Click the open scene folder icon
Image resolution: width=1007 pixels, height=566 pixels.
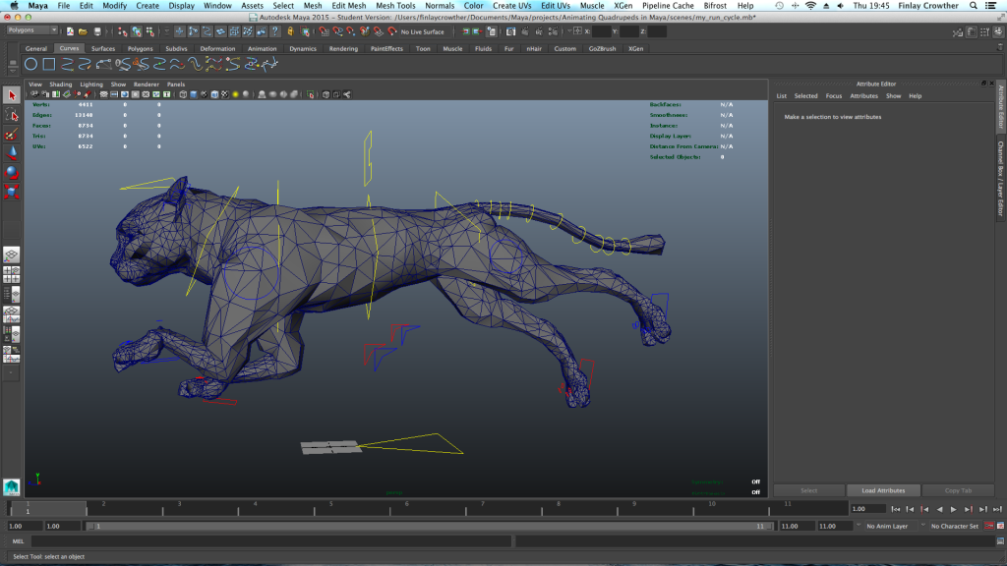[83, 31]
